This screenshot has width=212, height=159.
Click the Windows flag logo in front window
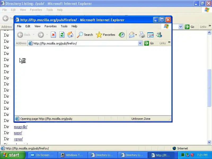(x=166, y=26)
